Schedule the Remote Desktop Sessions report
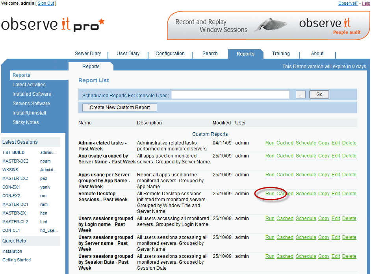 coord(306,194)
